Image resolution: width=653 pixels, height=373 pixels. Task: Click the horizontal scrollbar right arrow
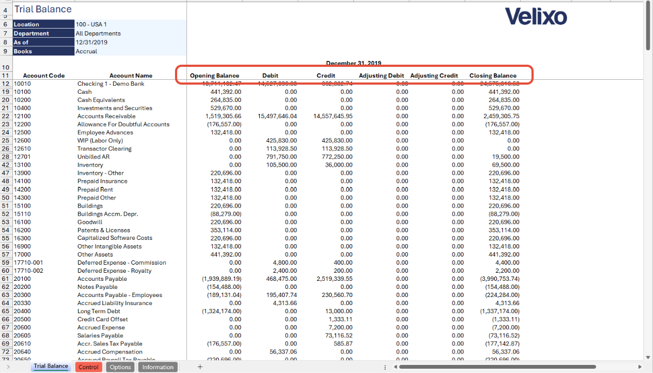click(x=639, y=367)
